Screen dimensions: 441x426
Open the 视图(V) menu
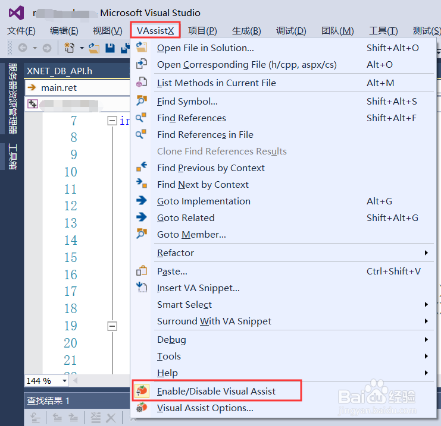pos(108,30)
